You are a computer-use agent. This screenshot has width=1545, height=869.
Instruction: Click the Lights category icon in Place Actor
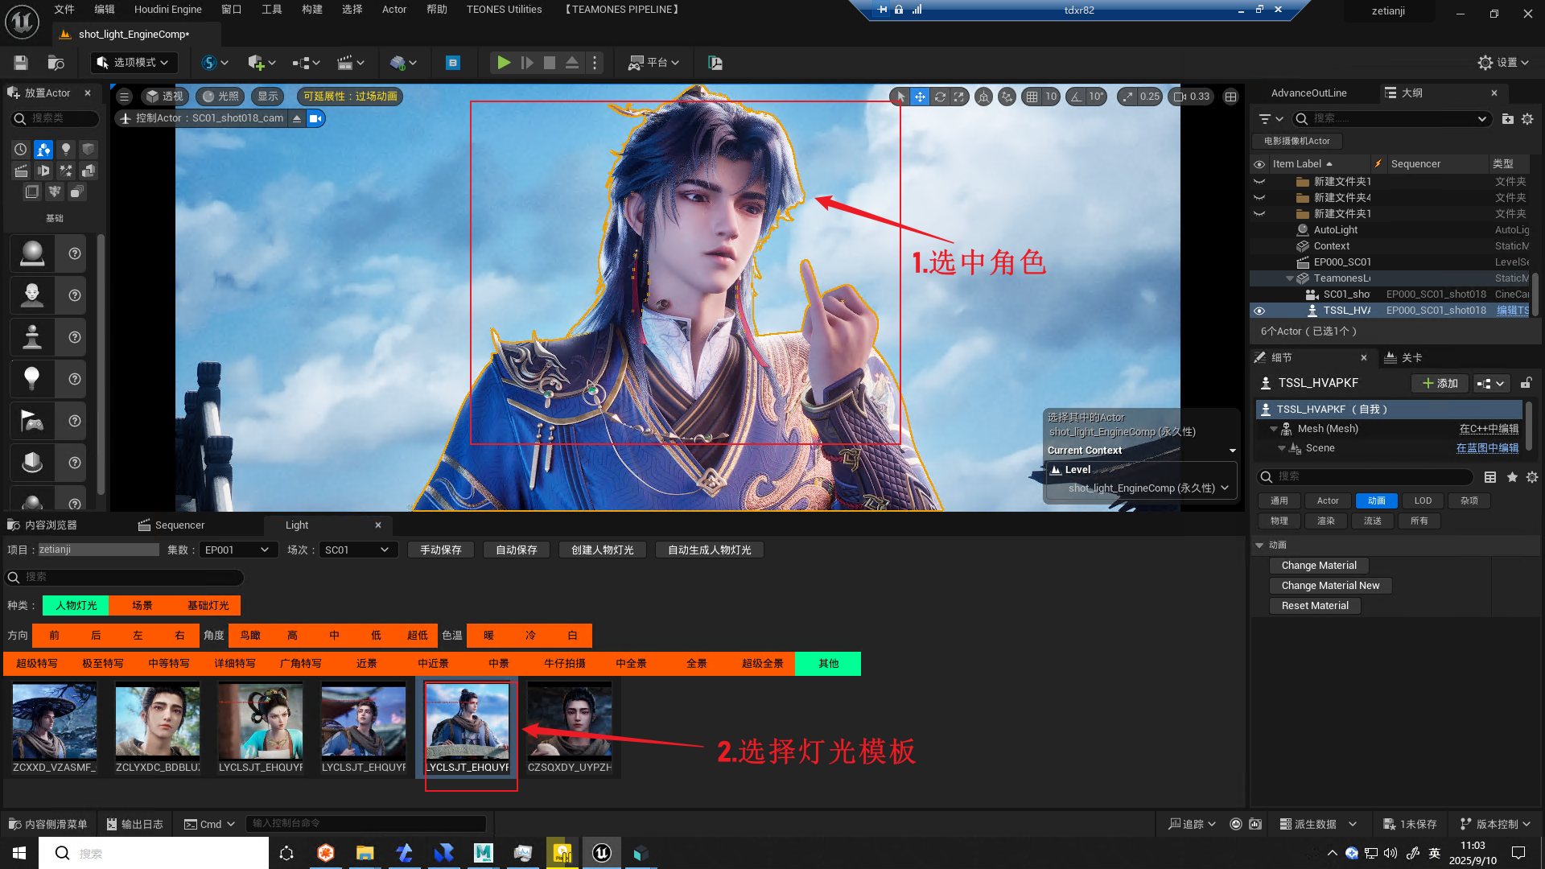pyautogui.click(x=66, y=149)
